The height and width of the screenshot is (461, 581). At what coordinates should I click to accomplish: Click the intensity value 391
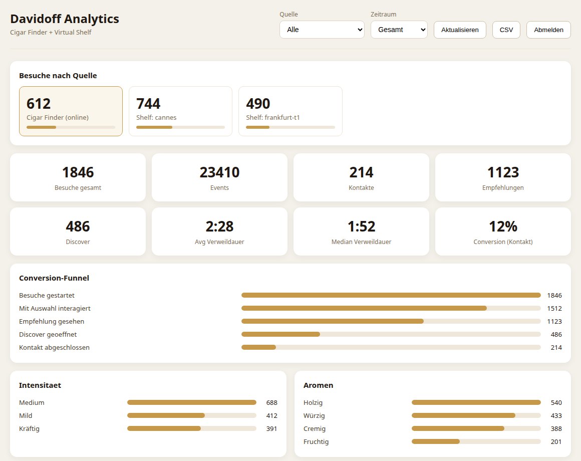pos(271,428)
